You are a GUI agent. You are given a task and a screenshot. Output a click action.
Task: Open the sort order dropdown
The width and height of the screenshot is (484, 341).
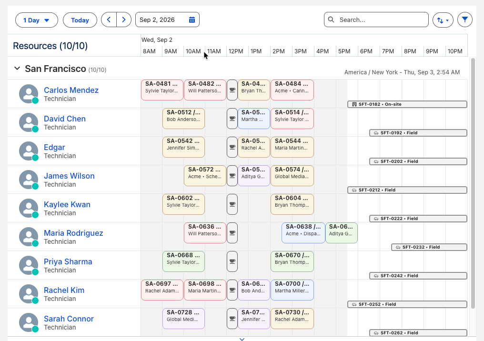click(x=443, y=20)
